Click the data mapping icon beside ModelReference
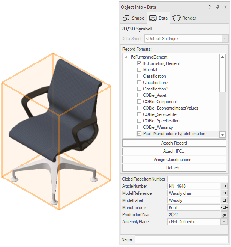Viewport: 231px width, 247px height. 224,193
